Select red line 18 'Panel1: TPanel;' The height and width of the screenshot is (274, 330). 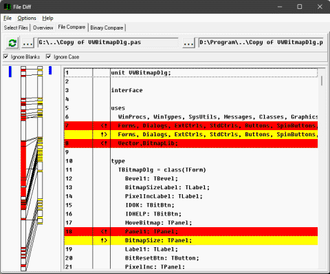191,231
